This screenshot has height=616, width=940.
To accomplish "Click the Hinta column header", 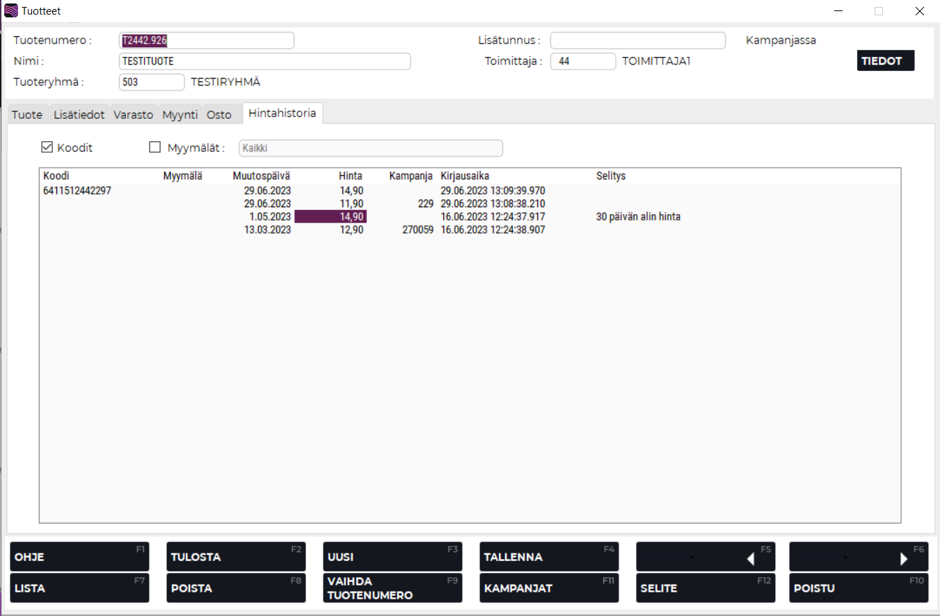I will (350, 176).
